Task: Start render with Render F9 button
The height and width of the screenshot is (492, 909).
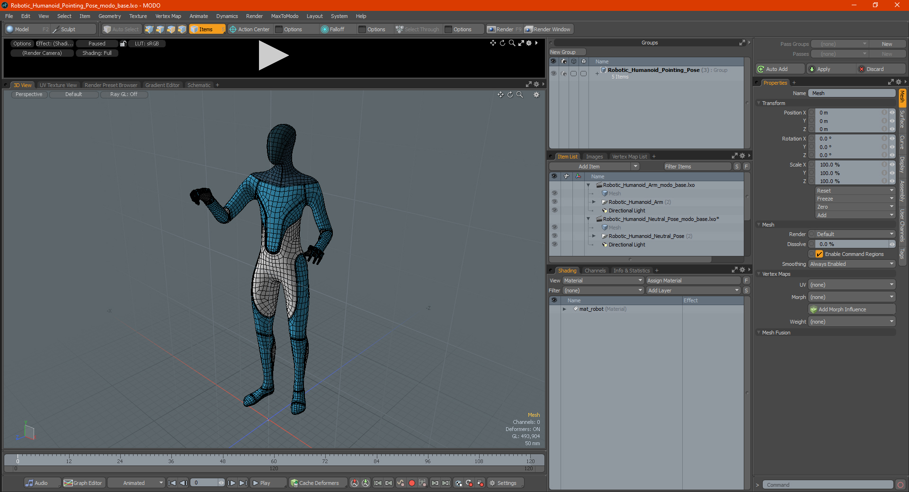Action: coord(504,29)
